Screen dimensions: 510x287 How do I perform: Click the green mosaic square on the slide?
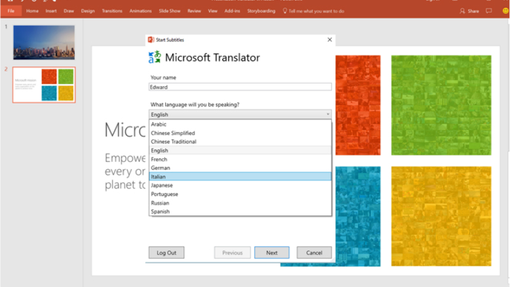coord(441,105)
